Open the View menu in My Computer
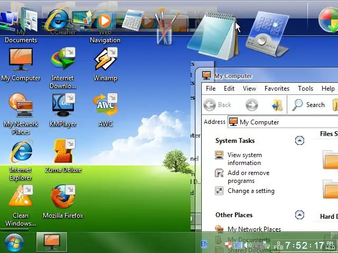 [249, 89]
